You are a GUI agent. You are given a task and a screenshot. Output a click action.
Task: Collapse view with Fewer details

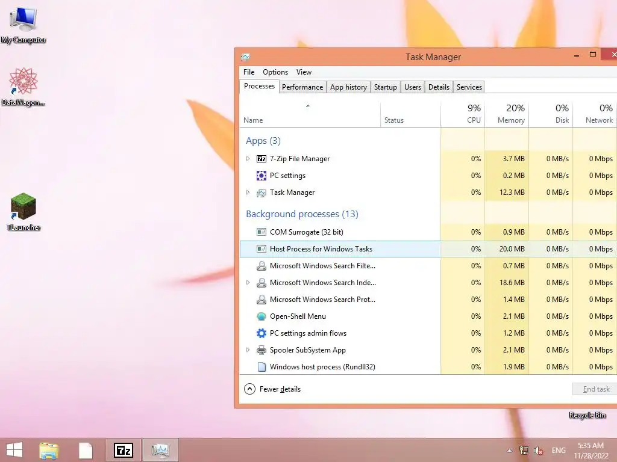pyautogui.click(x=272, y=389)
